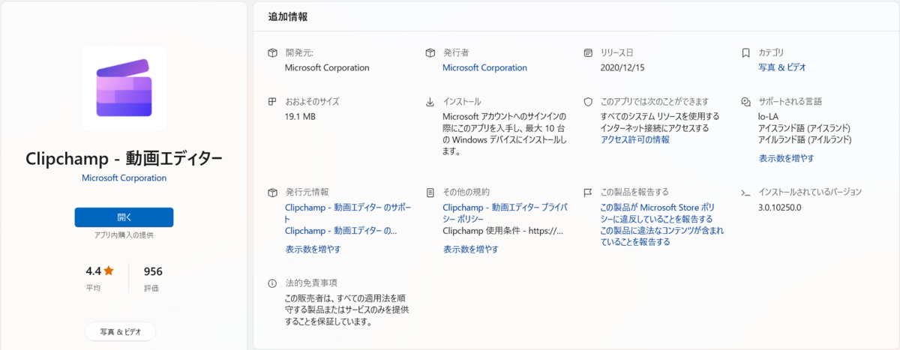Click the orange star rating icon

[x=109, y=271]
